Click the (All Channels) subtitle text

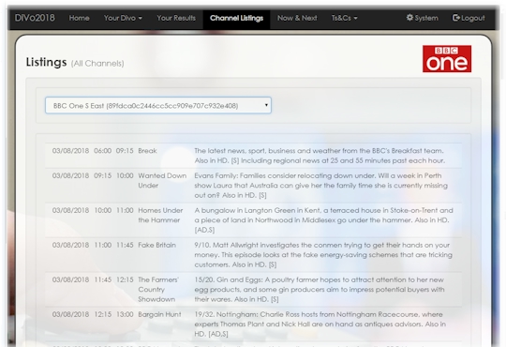[97, 64]
